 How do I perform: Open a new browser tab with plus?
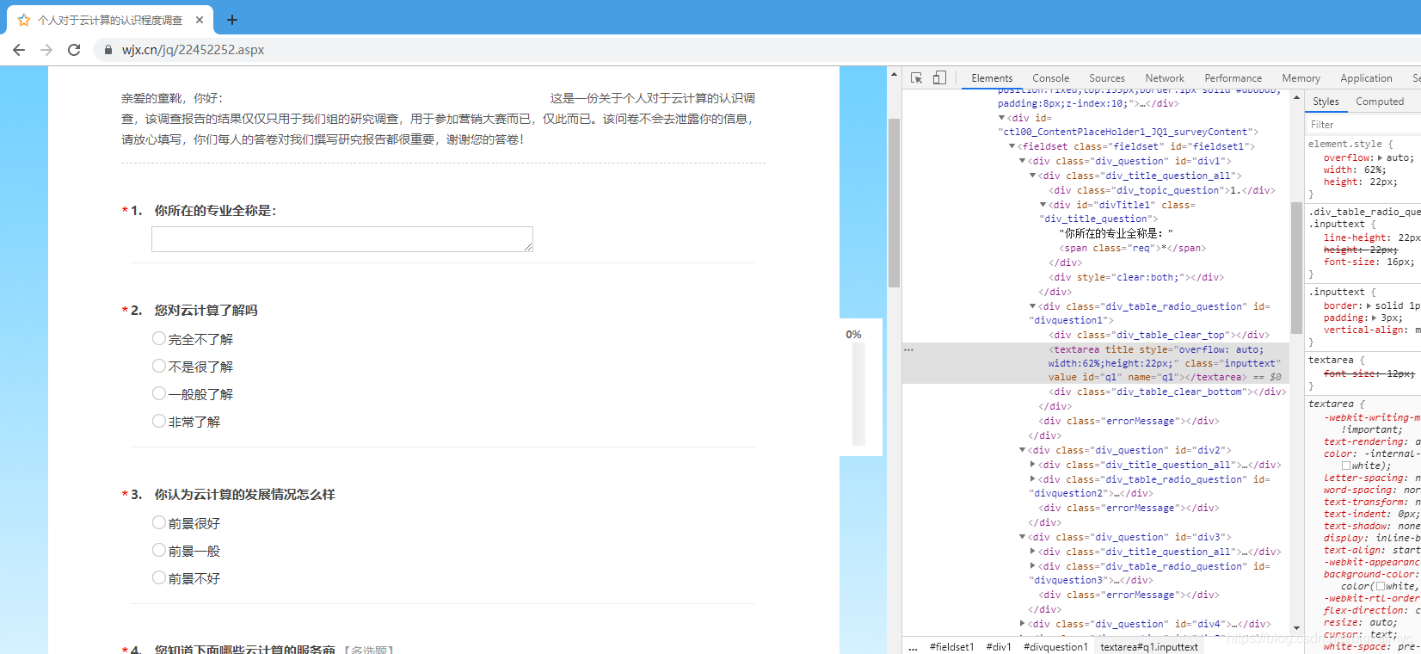tap(231, 19)
